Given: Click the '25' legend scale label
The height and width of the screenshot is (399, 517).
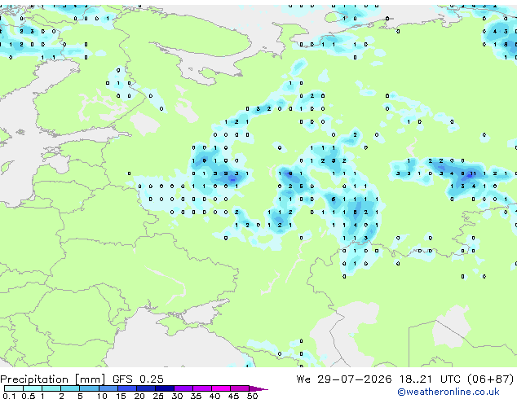Looking at the screenshot, I should coord(158,396).
